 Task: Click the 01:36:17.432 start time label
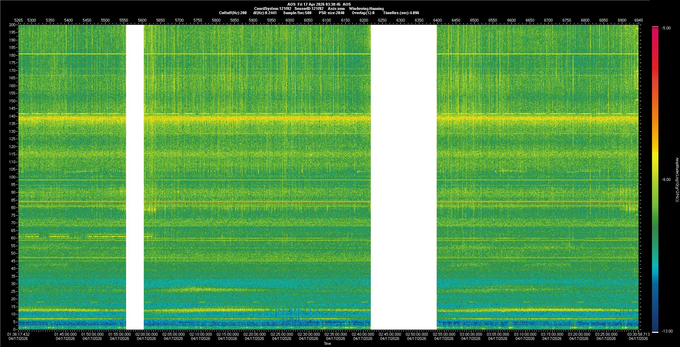click(18, 334)
